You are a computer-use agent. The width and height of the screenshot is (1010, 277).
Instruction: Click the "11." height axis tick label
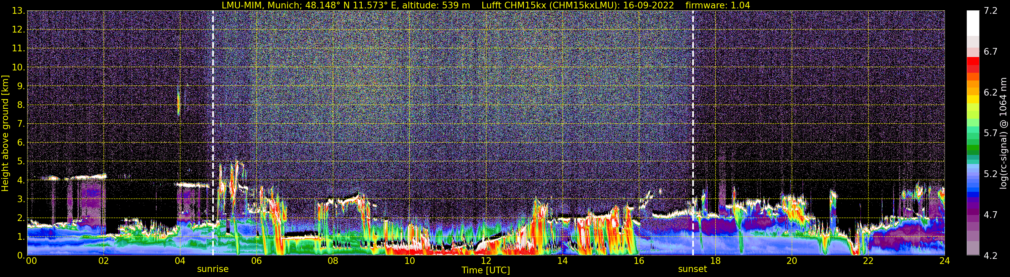click(18, 48)
